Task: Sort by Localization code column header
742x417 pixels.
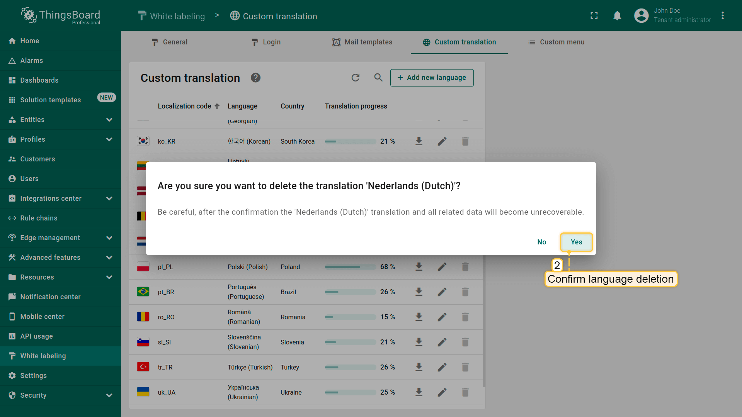Action: coord(184,106)
